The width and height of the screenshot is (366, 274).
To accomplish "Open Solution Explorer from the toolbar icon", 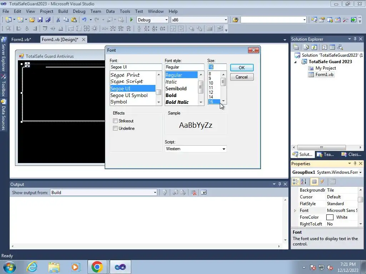I will pyautogui.click(x=314, y=20).
